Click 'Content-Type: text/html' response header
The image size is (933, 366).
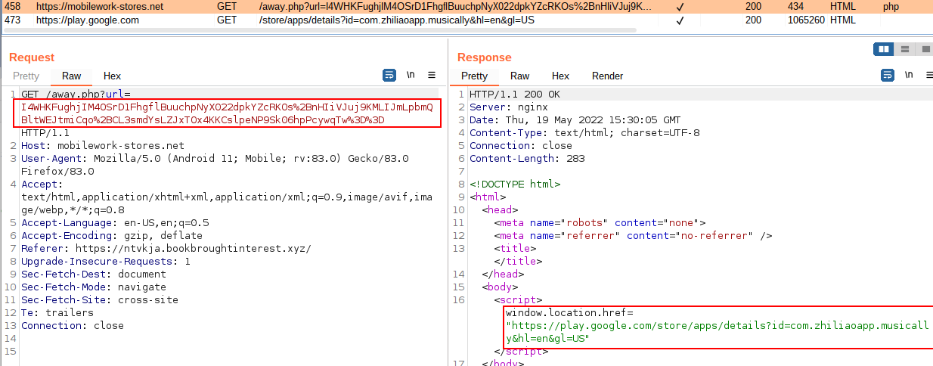[584, 133]
